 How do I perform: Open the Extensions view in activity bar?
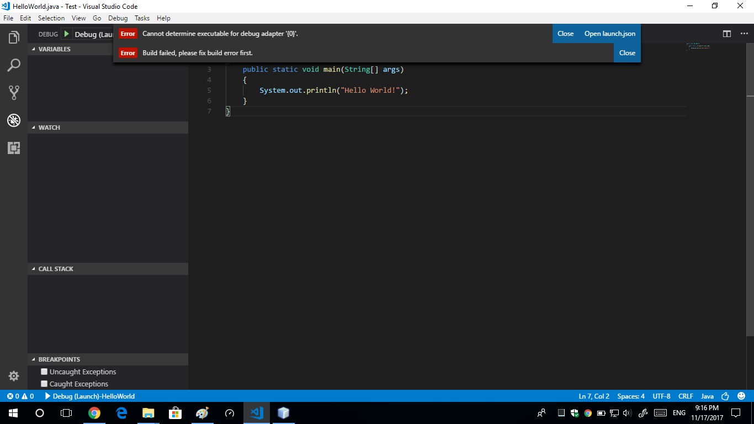(x=14, y=148)
